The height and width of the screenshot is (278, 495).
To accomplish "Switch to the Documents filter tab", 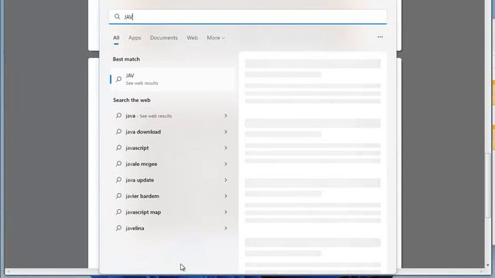I will 163,38.
